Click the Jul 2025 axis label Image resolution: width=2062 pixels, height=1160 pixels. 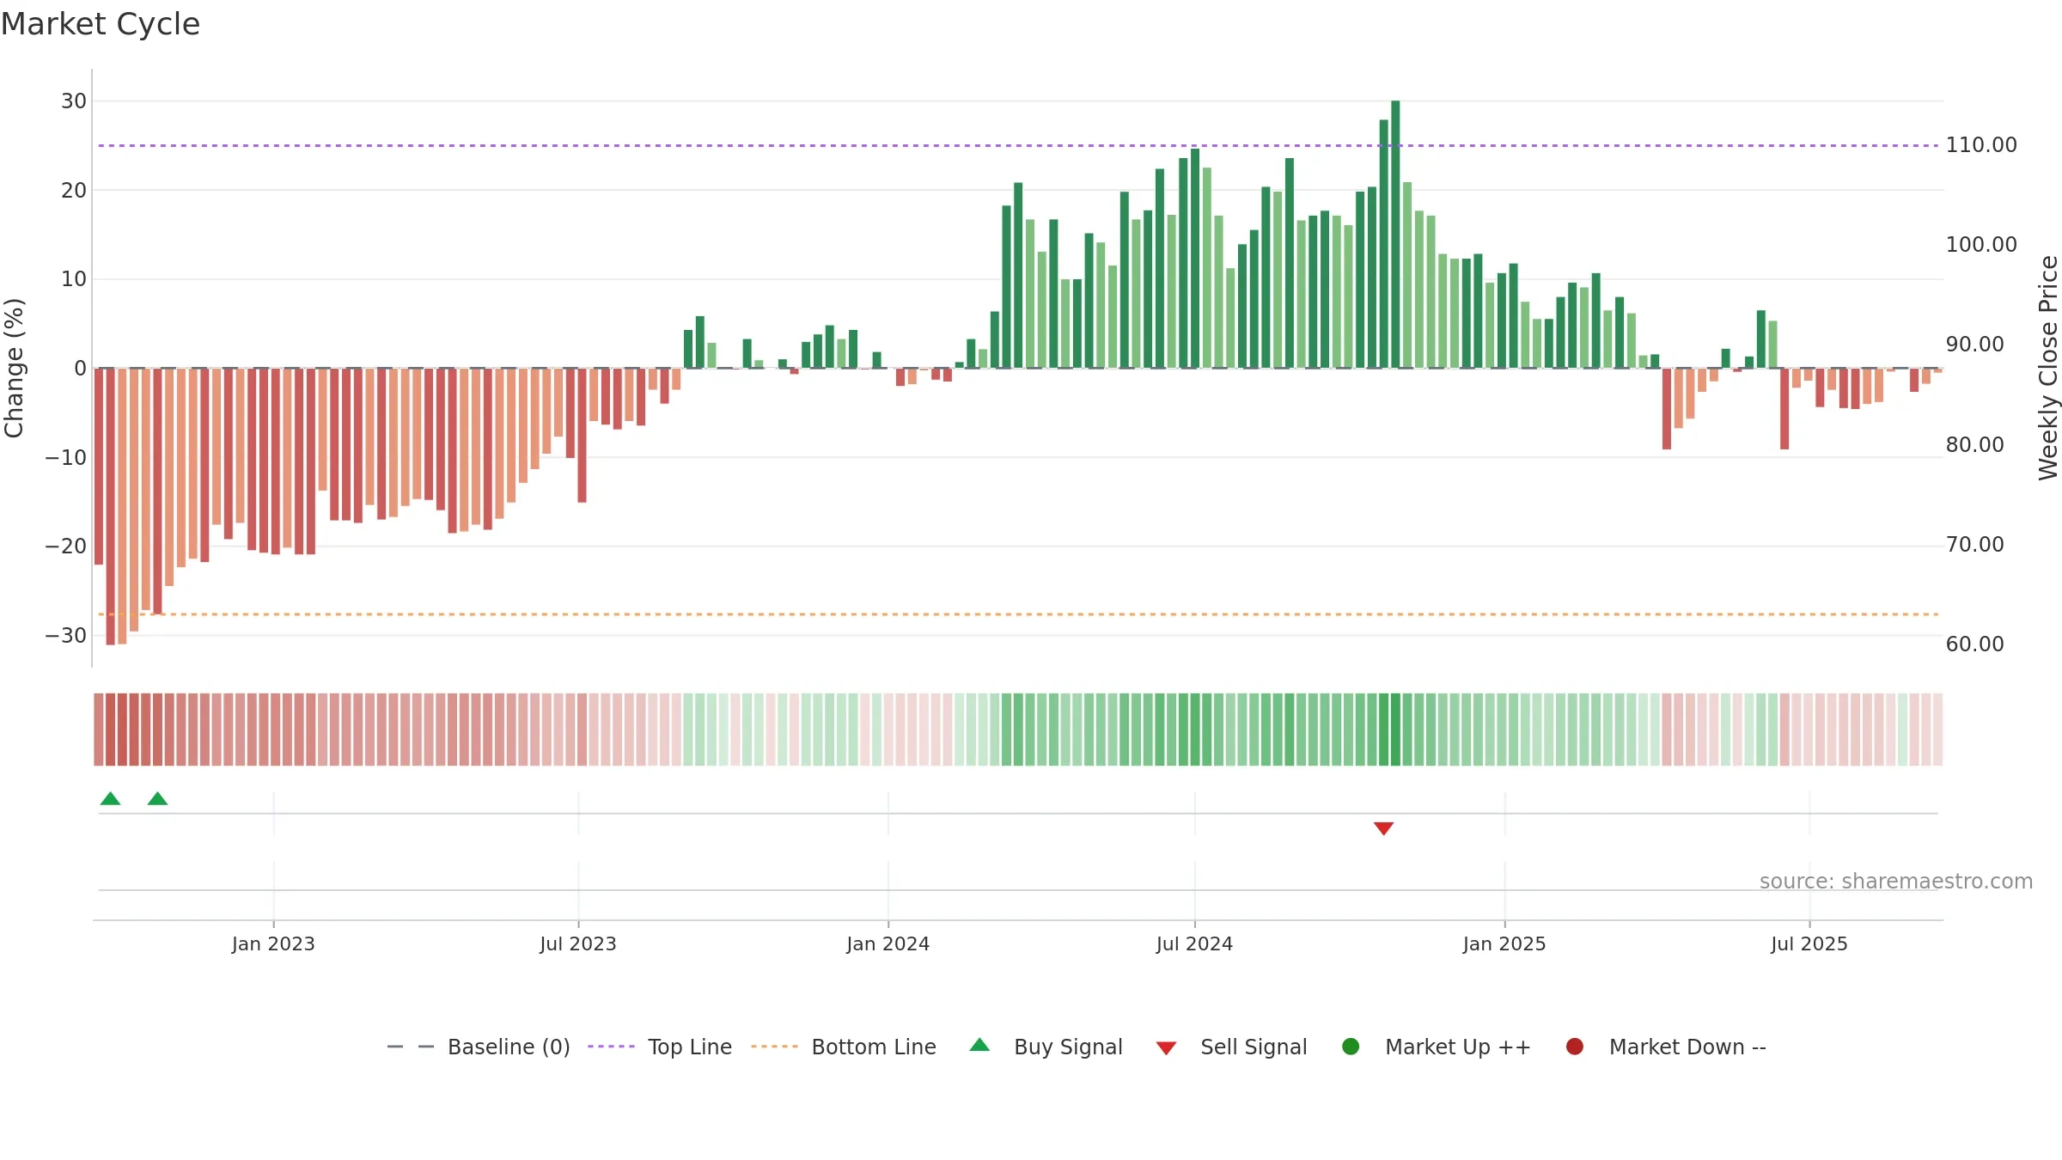1809,944
